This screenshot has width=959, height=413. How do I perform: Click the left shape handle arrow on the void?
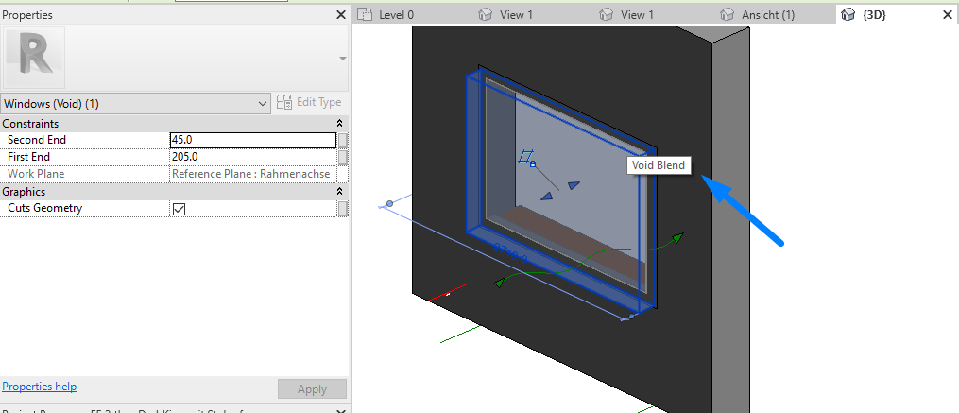click(547, 196)
